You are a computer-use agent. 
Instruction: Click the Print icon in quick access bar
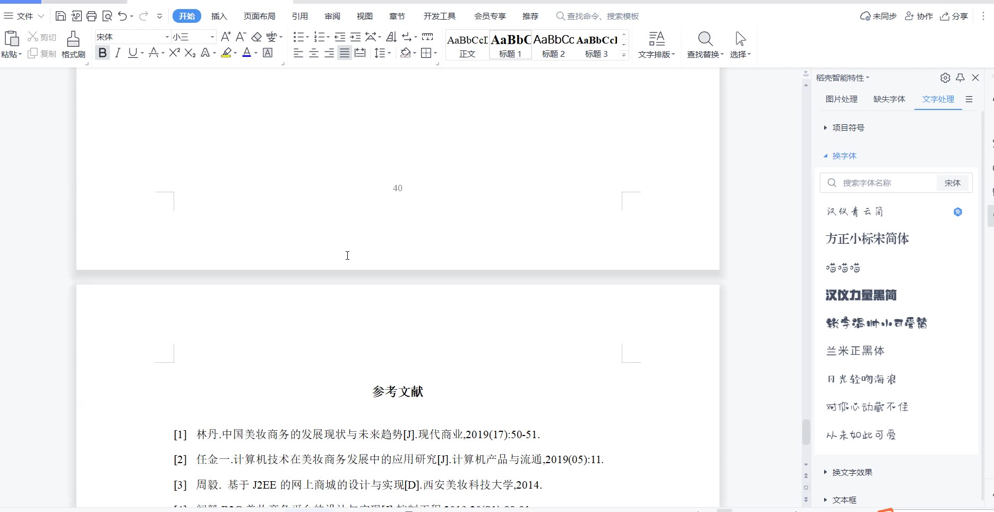[91, 16]
